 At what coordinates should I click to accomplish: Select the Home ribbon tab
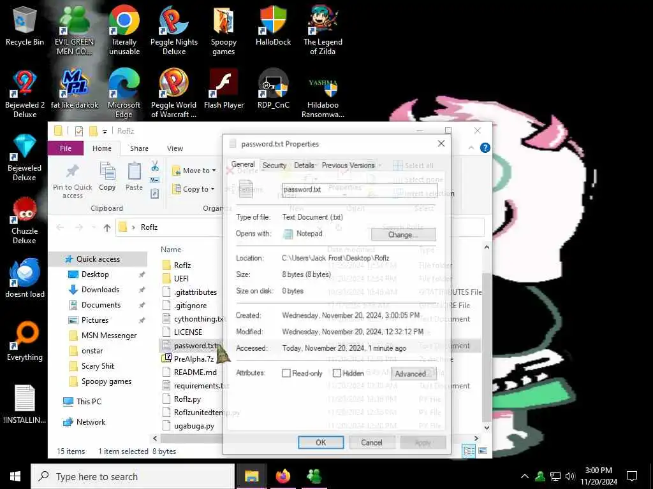pyautogui.click(x=101, y=148)
